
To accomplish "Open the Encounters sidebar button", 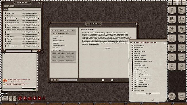I will pyautogui.click(x=182, y=38).
